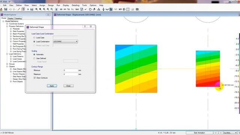Switch to Display tab in Model Explorer
Viewport: 240px width, 135px height.
point(10,18)
